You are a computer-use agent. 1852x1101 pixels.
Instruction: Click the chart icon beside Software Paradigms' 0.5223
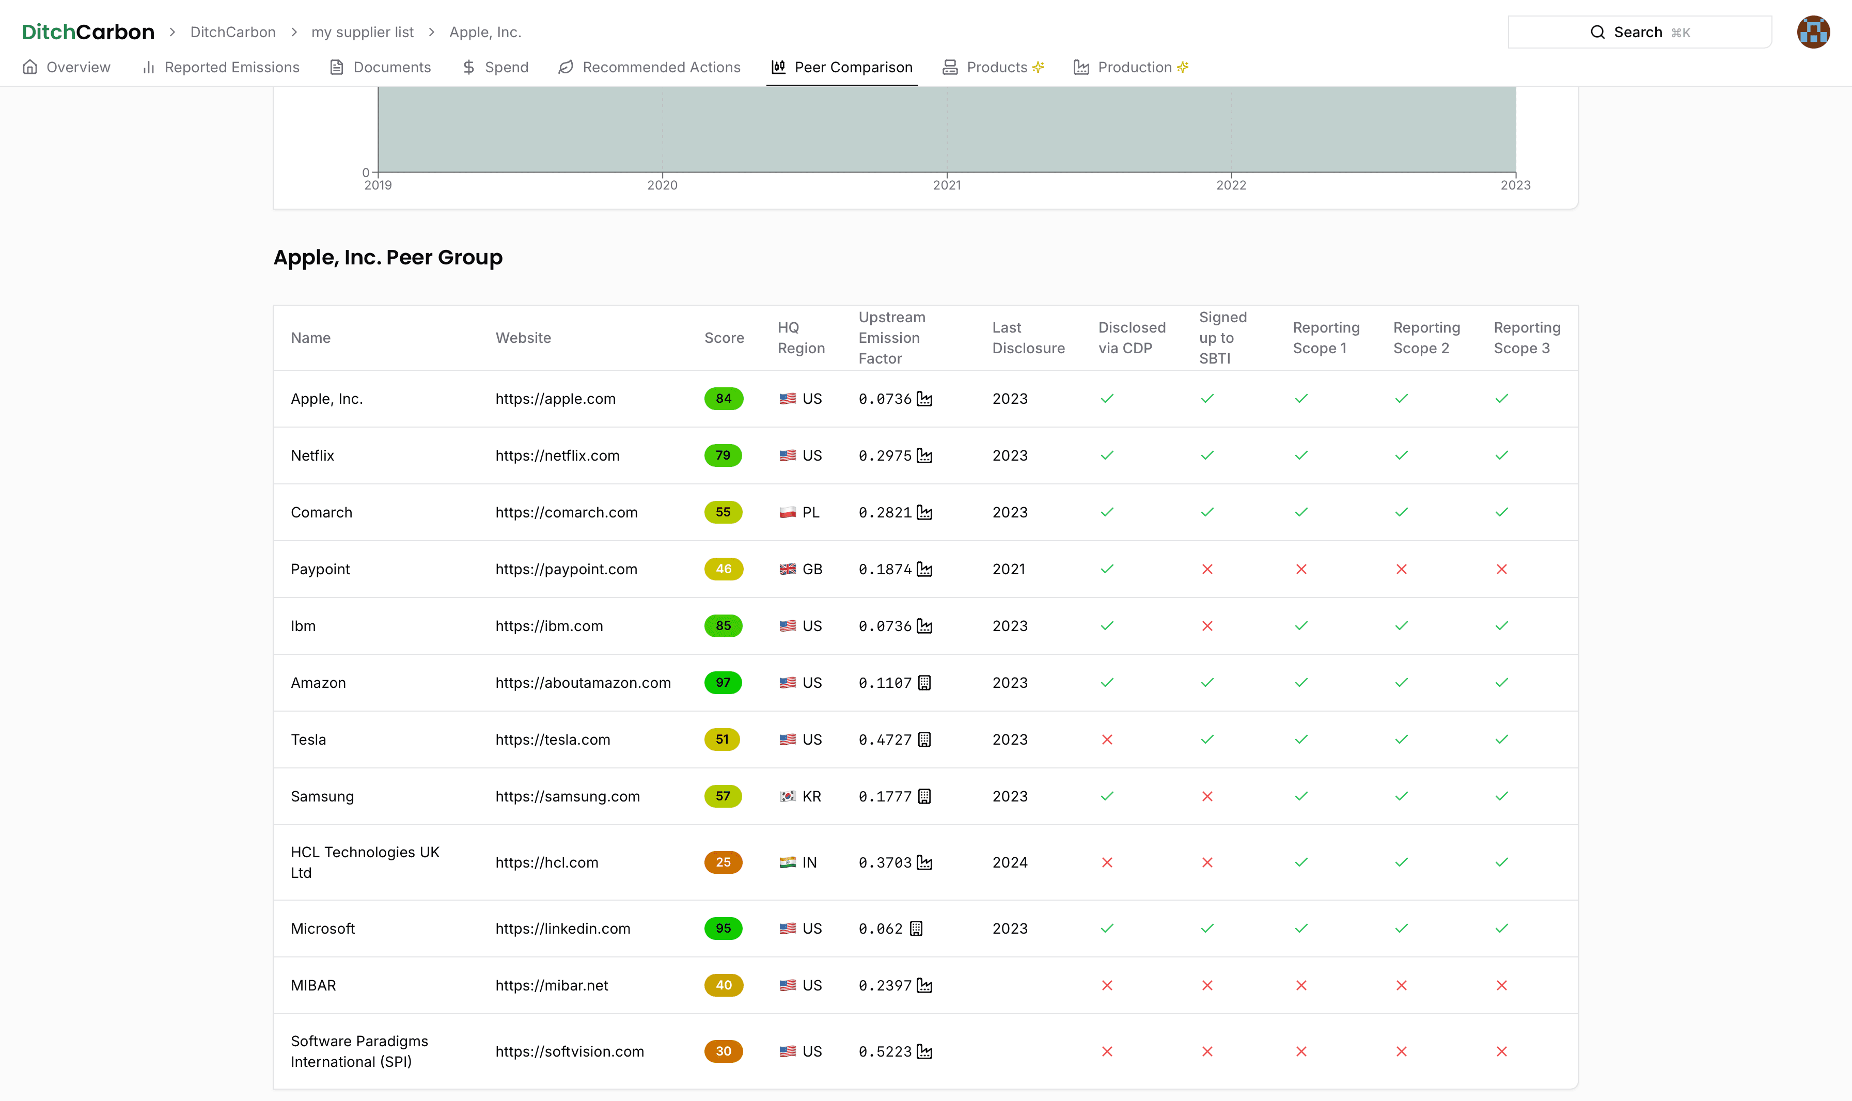point(924,1052)
